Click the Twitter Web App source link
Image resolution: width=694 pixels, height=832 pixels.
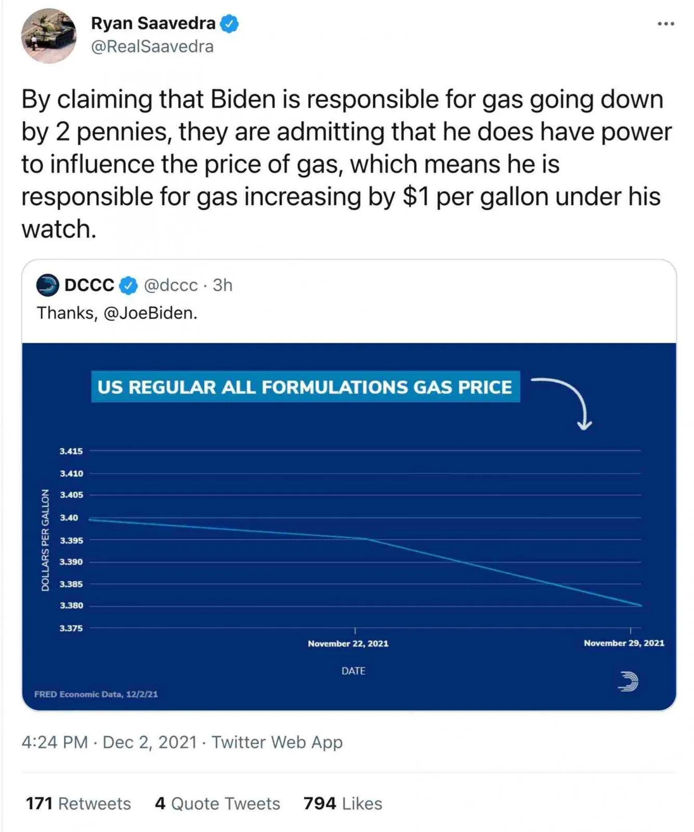(277, 742)
